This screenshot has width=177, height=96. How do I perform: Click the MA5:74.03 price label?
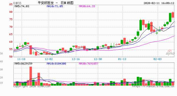pyautogui.click(x=22, y=6)
